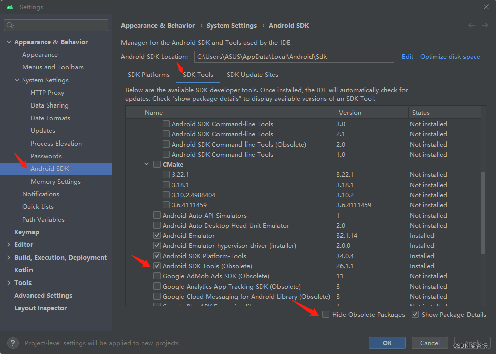Select Process Elevation settings
496x354 pixels.
(56, 143)
